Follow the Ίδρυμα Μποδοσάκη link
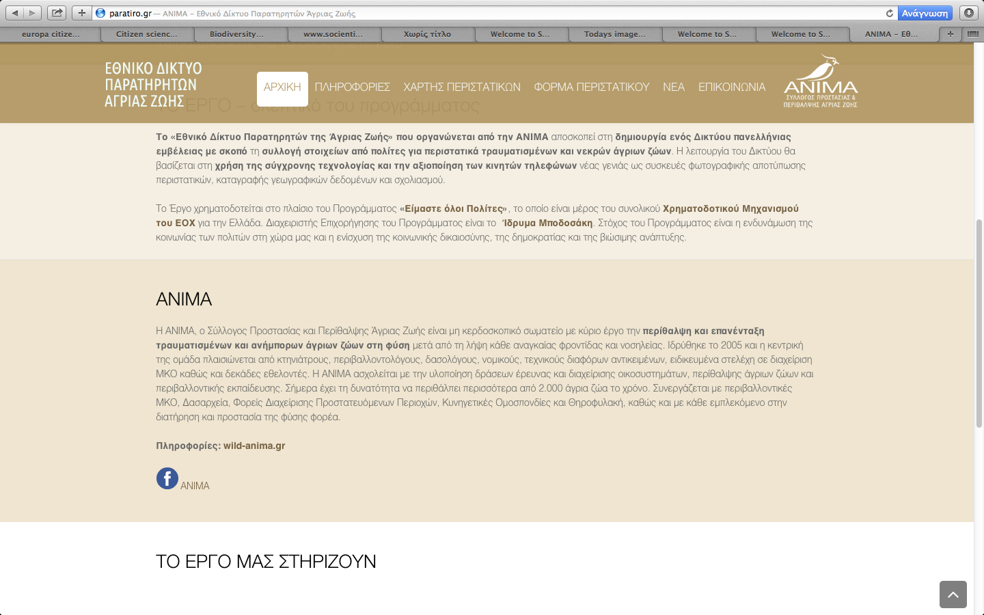The height and width of the screenshot is (615, 984). 547,223
